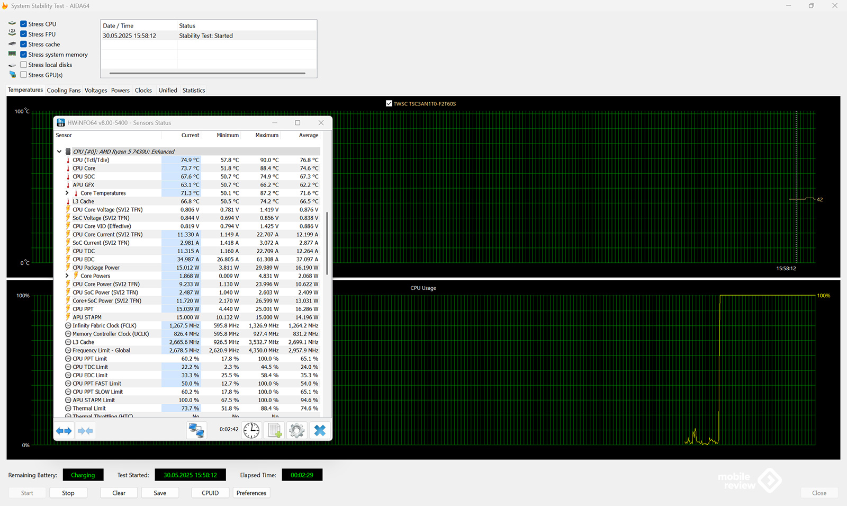This screenshot has height=506, width=847.
Task: Open the Unified tab
Action: click(x=168, y=91)
